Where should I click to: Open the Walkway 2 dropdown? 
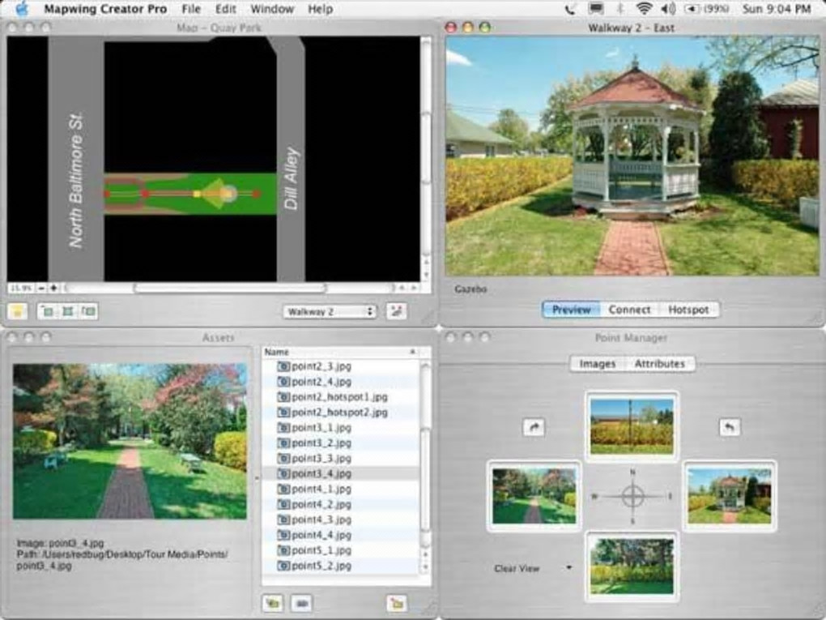(330, 311)
